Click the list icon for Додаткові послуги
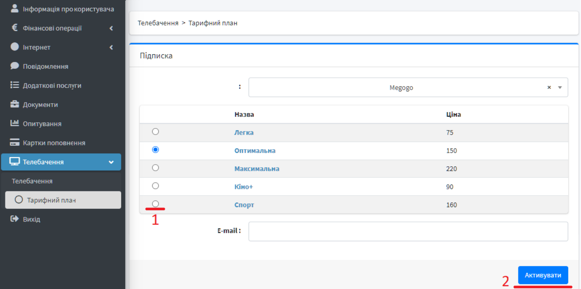The width and height of the screenshot is (581, 289). click(x=15, y=85)
